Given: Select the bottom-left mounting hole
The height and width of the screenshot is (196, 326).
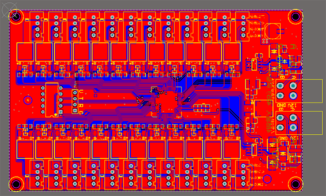Looking at the screenshot, I should click(16, 184).
